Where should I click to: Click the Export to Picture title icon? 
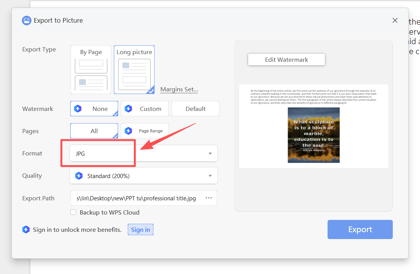(26, 21)
